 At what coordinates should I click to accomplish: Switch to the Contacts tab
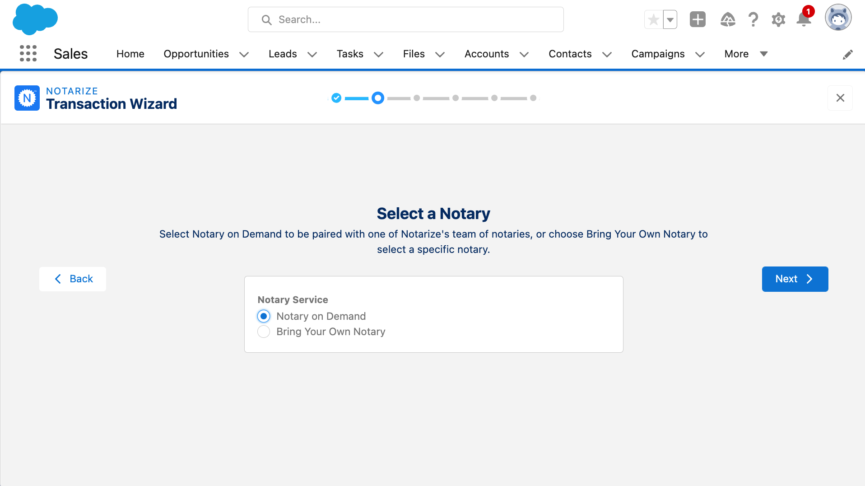click(570, 54)
